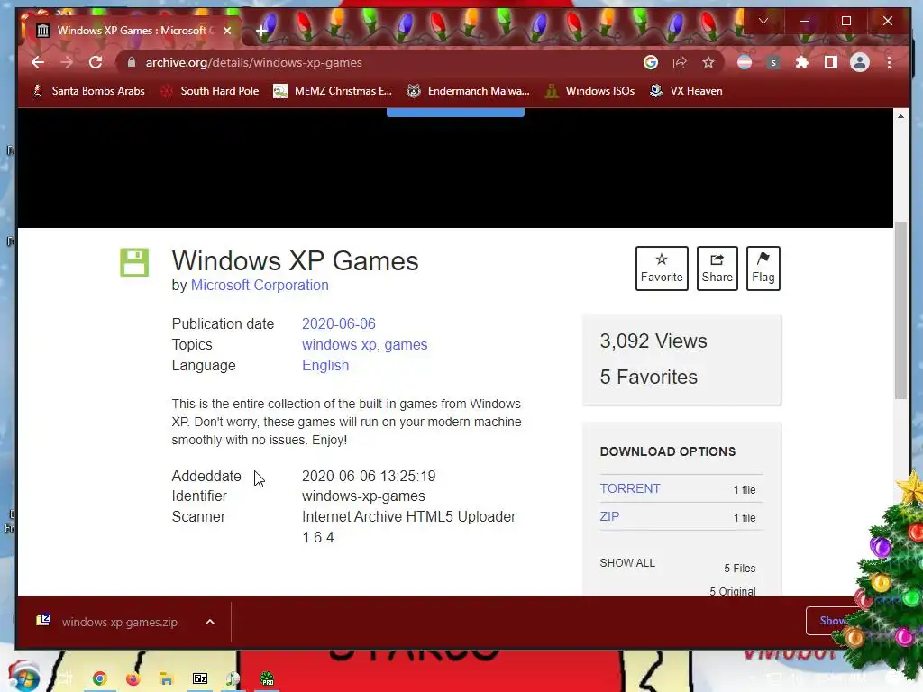Toggle the browser side panel

830,62
